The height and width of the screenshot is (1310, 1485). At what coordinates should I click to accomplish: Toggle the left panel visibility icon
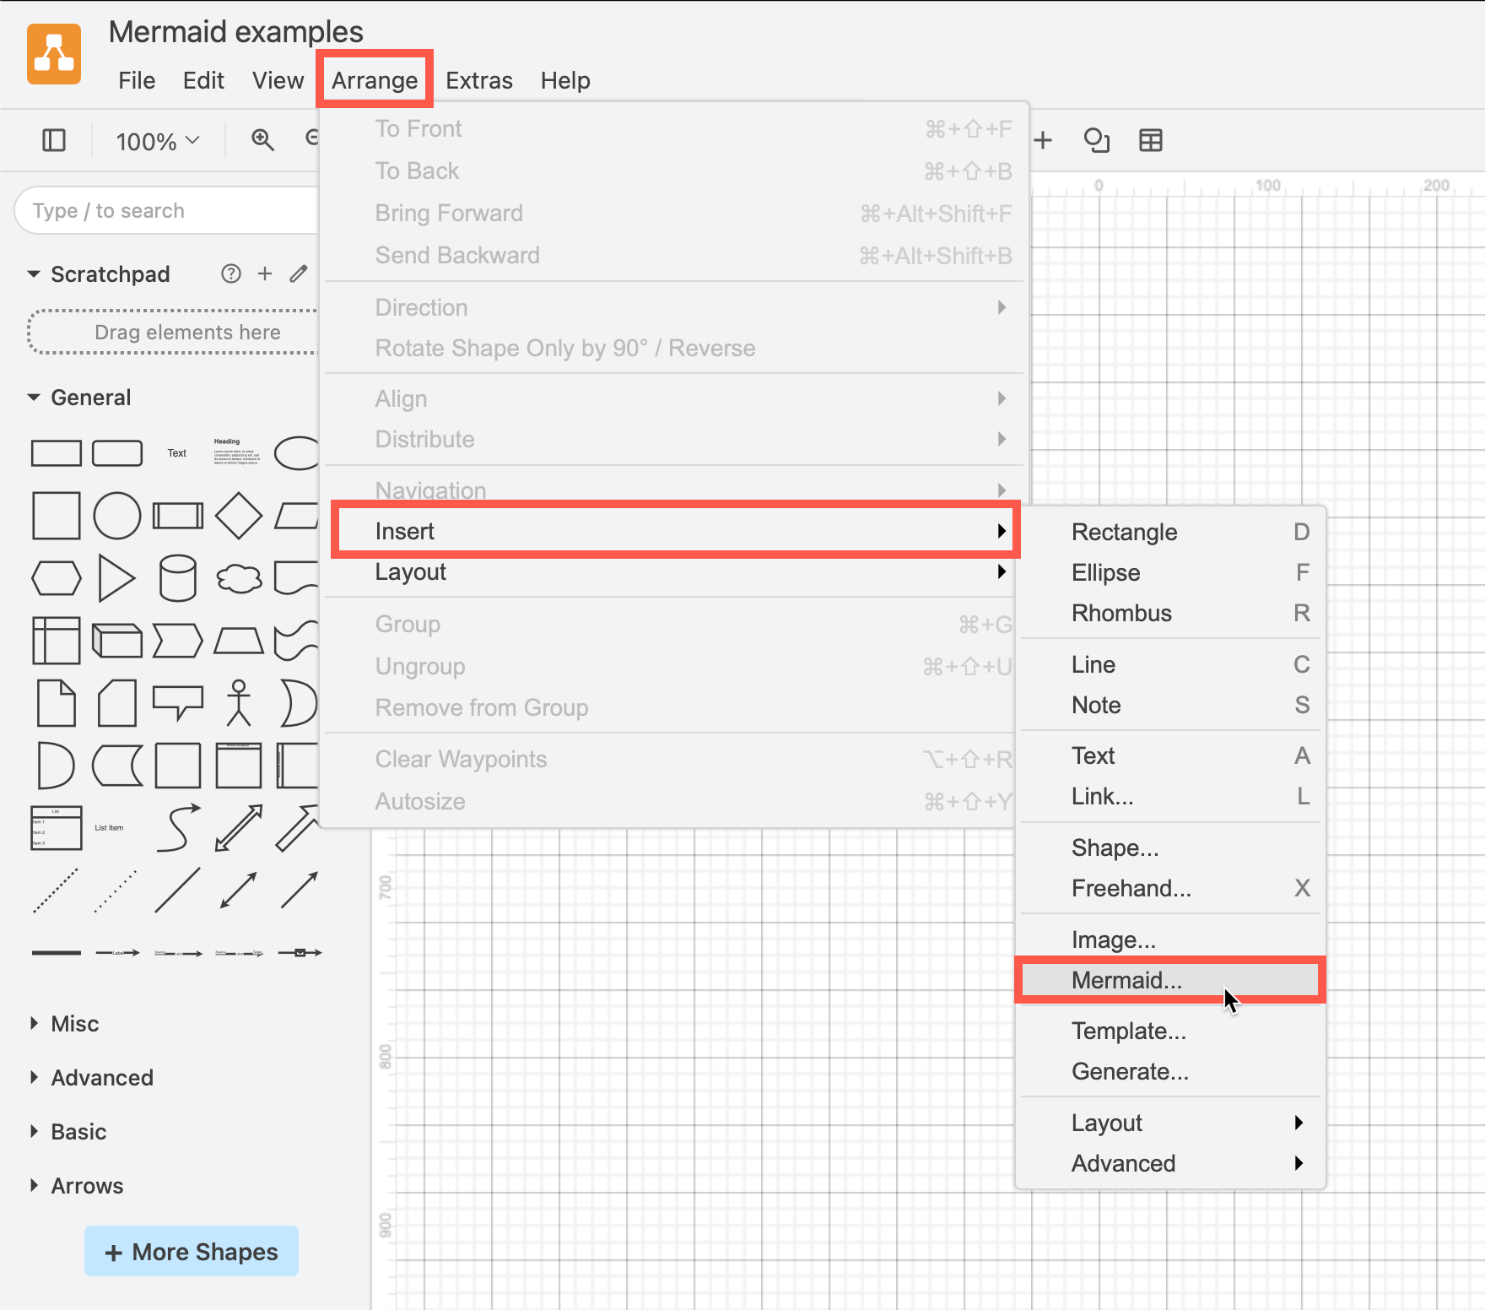(53, 140)
